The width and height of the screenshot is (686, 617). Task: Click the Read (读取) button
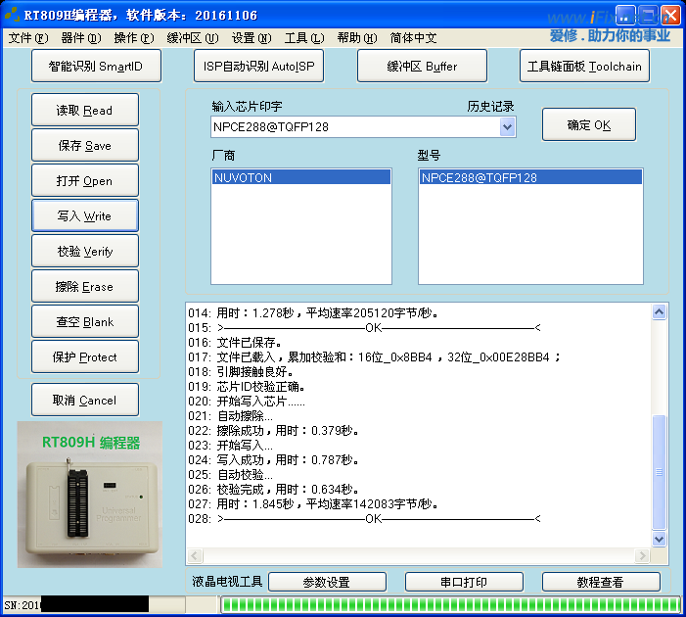coord(85,111)
